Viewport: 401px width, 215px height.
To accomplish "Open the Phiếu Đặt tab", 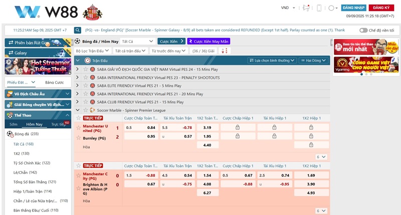I will [21, 82].
